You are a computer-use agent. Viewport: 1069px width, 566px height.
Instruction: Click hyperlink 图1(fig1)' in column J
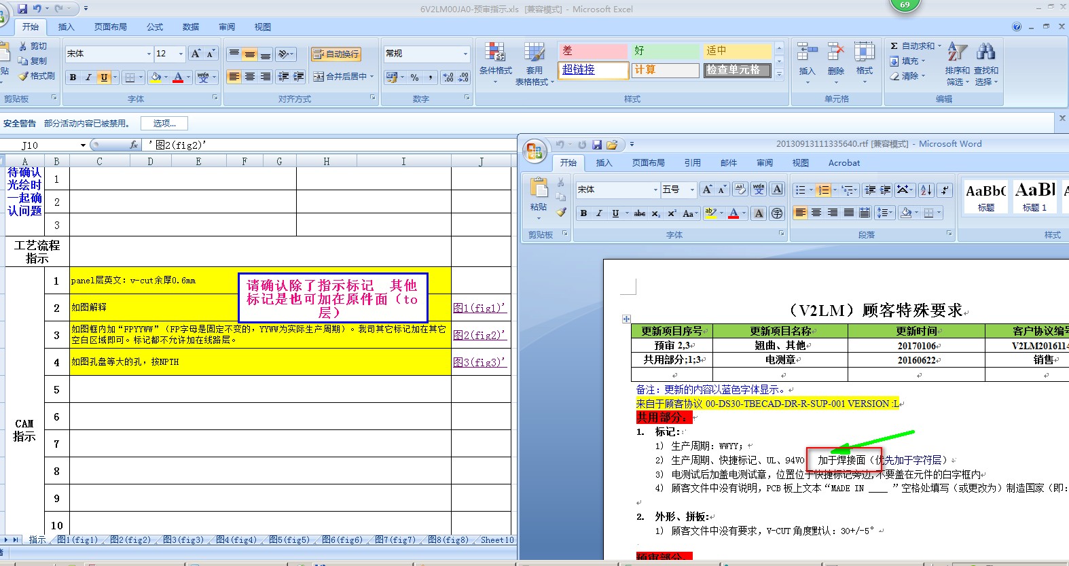(x=479, y=308)
